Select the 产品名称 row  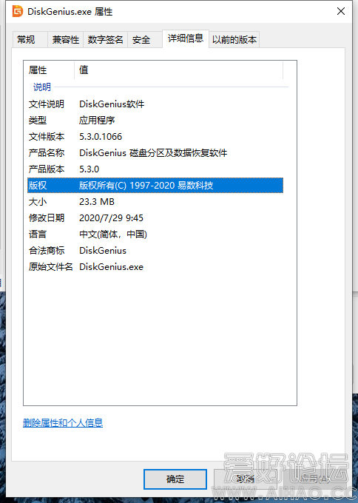point(155,152)
